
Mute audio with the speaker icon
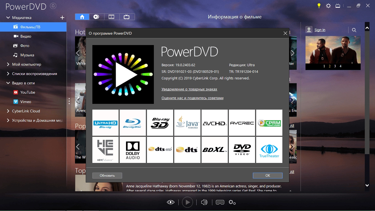tap(204, 202)
